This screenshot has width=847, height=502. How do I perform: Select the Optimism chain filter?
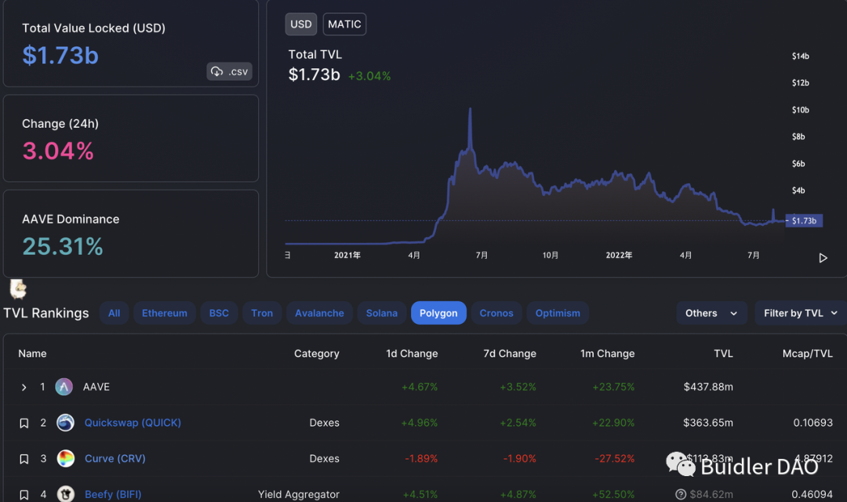pos(558,313)
